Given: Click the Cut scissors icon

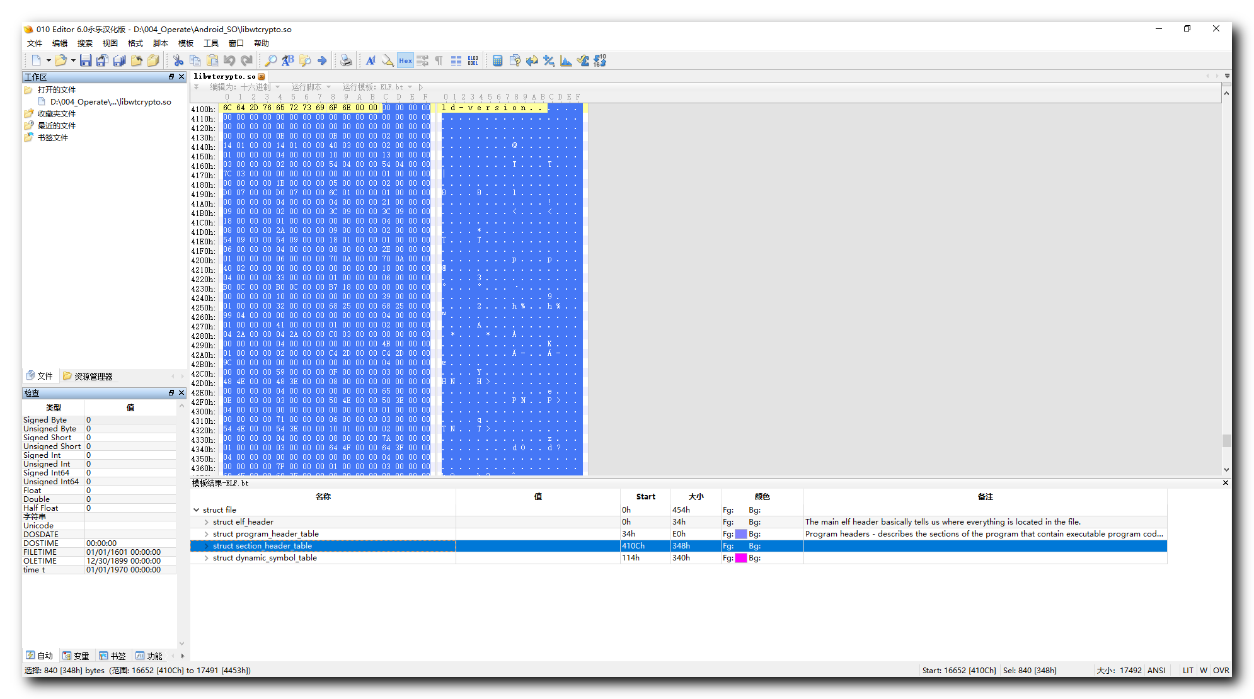Looking at the screenshot, I should point(178,60).
